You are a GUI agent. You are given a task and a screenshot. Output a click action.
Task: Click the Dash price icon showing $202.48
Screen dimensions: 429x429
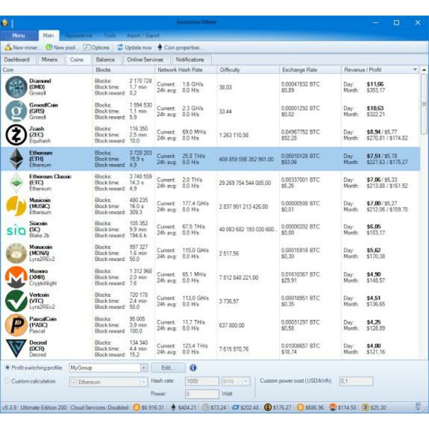coord(235,408)
